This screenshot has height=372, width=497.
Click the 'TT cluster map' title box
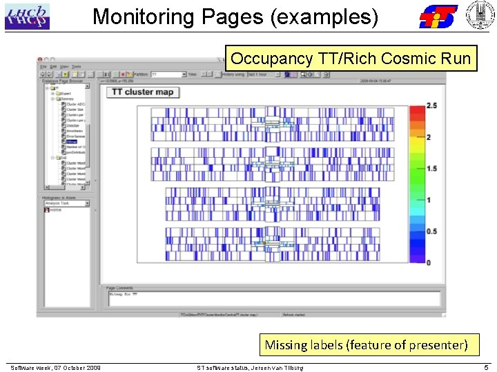143,92
